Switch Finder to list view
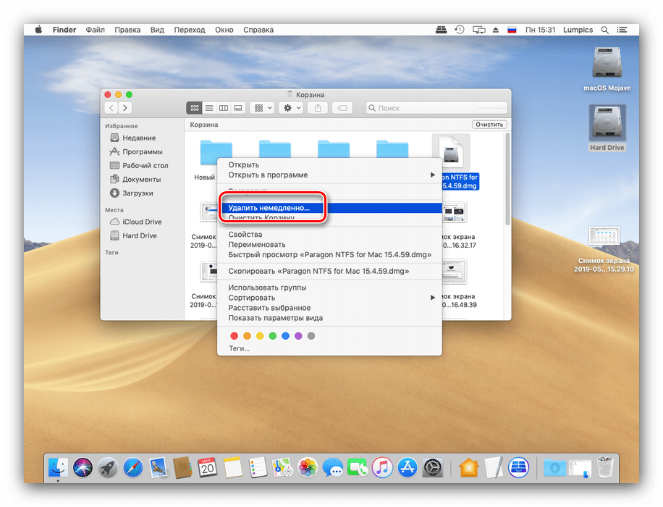The width and height of the screenshot is (663, 507). pos(209,108)
